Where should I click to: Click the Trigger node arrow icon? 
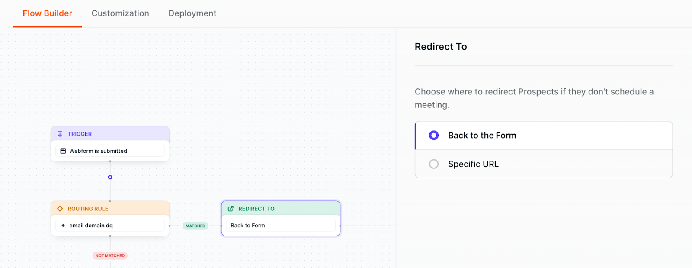pyautogui.click(x=60, y=134)
